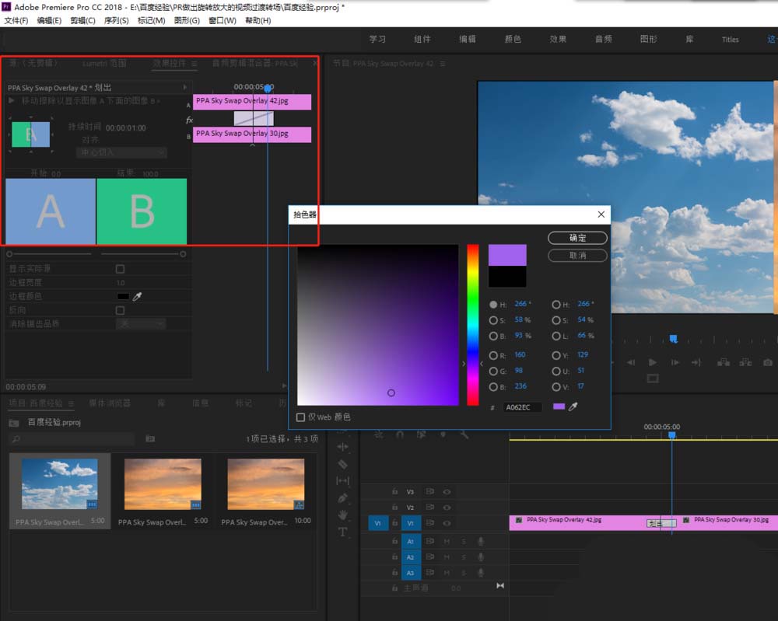
Task: Select the Type tool in the toolbar
Action: 342,532
